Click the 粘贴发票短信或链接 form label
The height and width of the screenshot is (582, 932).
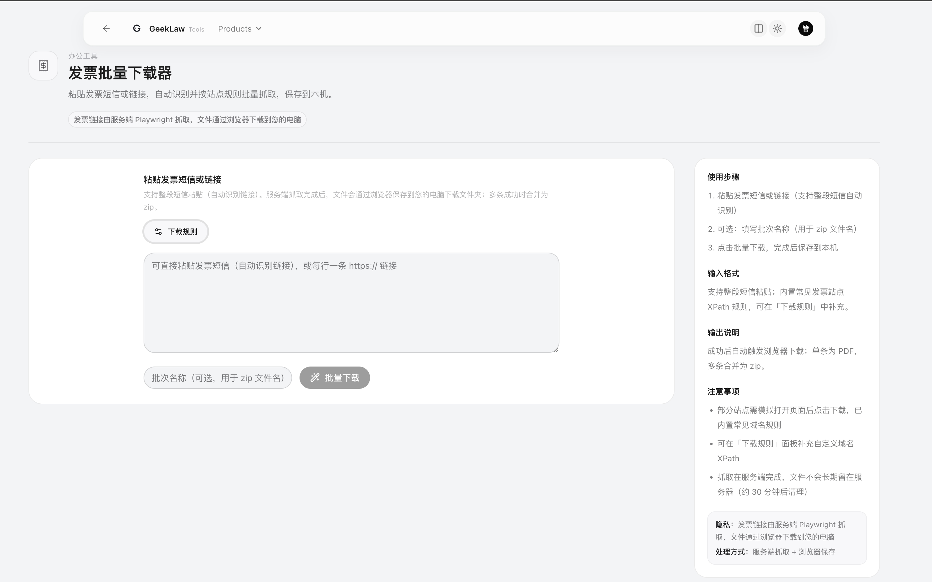[x=182, y=180]
